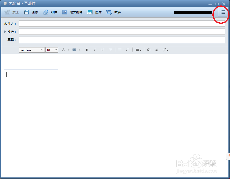Take a screenshot with 截屏

tap(113, 12)
